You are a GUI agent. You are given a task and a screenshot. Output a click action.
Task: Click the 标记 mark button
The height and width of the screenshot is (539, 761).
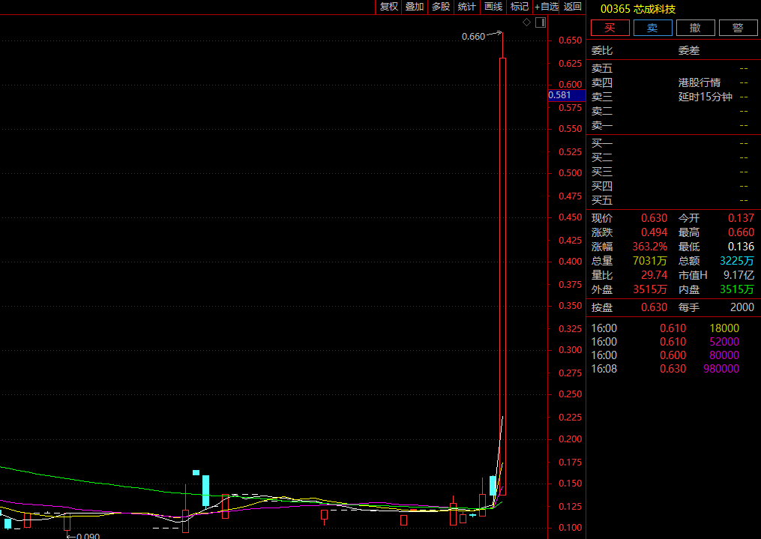pyautogui.click(x=520, y=7)
